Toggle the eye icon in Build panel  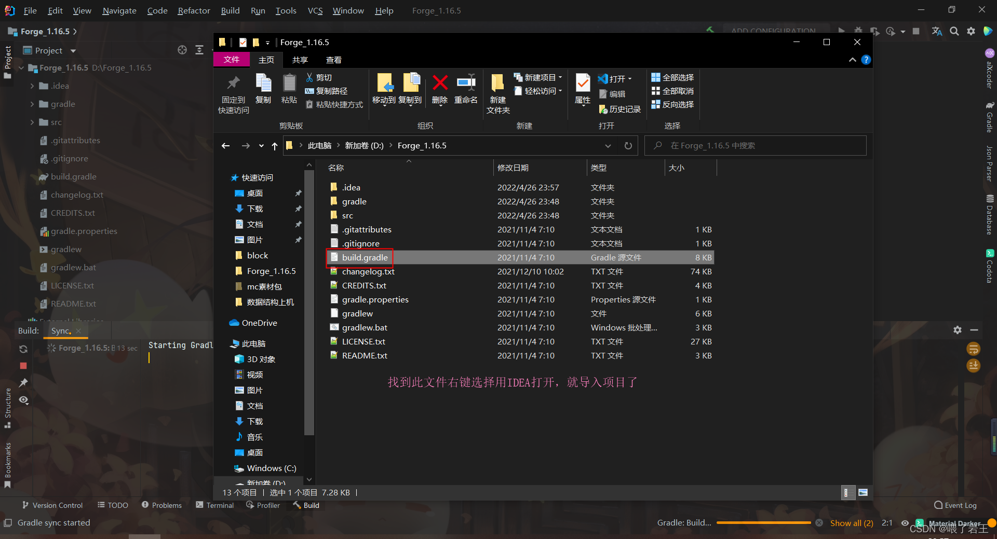point(23,400)
